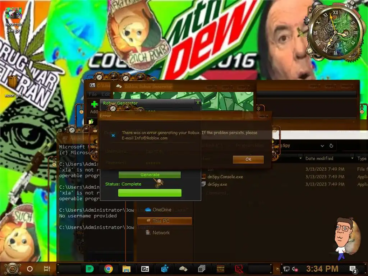
Task: Open File Explorer from taskbar
Action: point(126,269)
